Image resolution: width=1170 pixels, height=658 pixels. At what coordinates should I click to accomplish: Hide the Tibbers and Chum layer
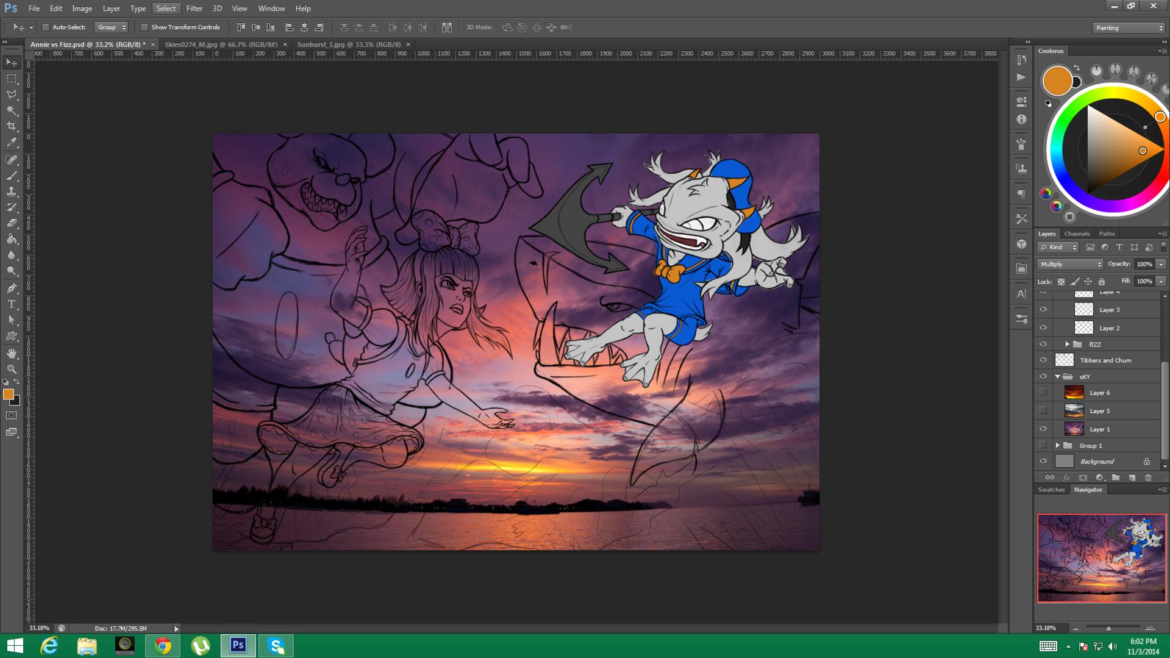pyautogui.click(x=1043, y=360)
